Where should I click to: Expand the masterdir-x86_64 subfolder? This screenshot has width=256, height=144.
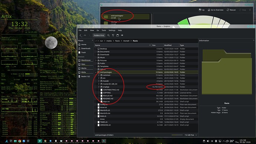[x=99, y=84]
